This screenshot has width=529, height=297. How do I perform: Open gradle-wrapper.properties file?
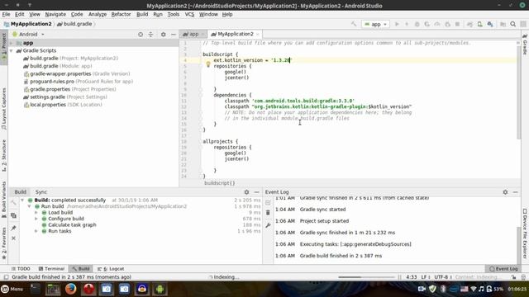point(77,73)
